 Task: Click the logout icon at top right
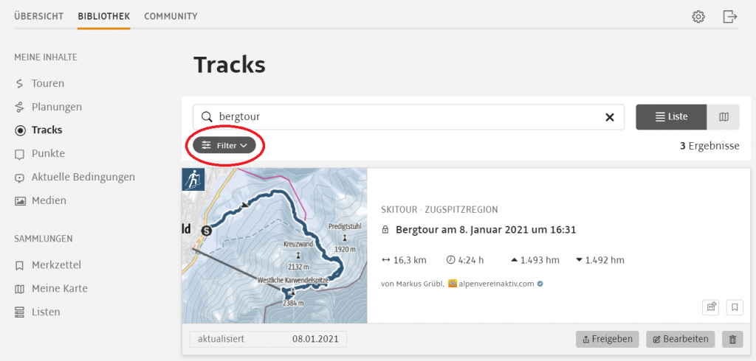coord(730,17)
